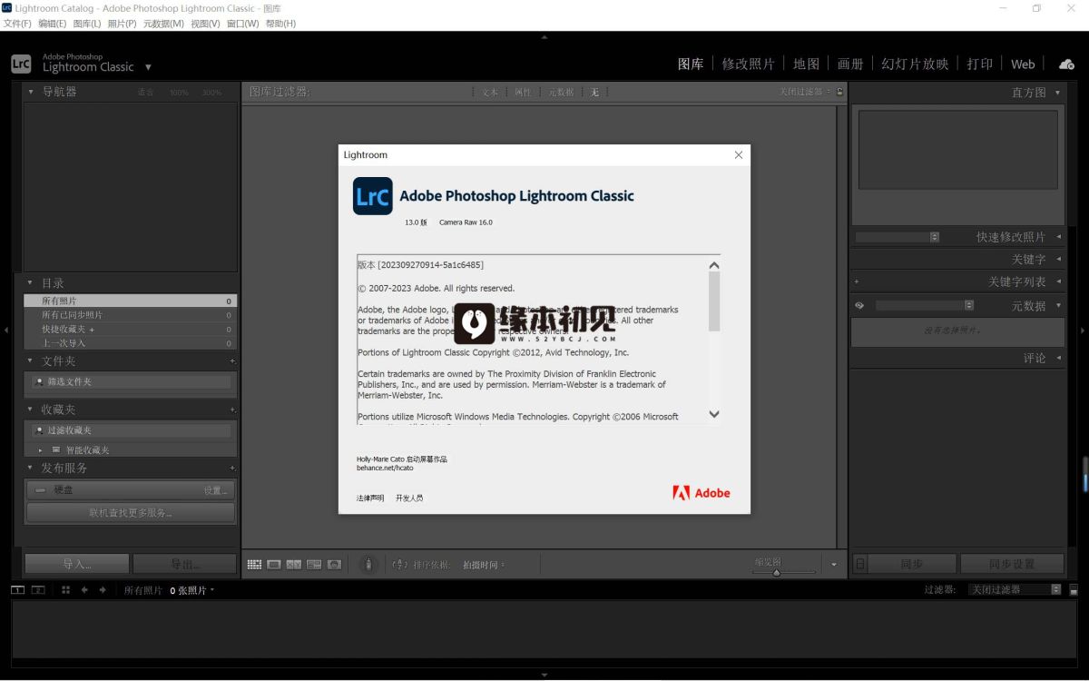
Task: Open toolbar content dropdown arrow
Action: pyautogui.click(x=834, y=565)
